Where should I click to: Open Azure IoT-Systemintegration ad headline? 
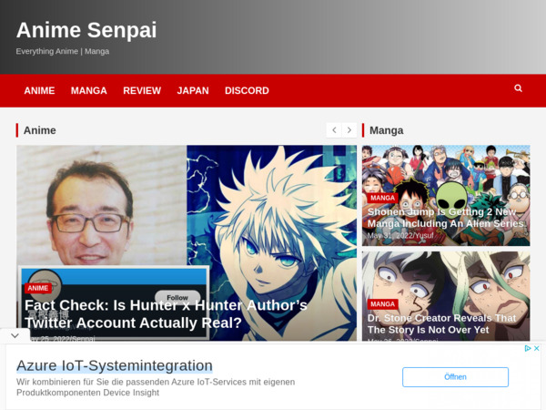pyautogui.click(x=115, y=365)
